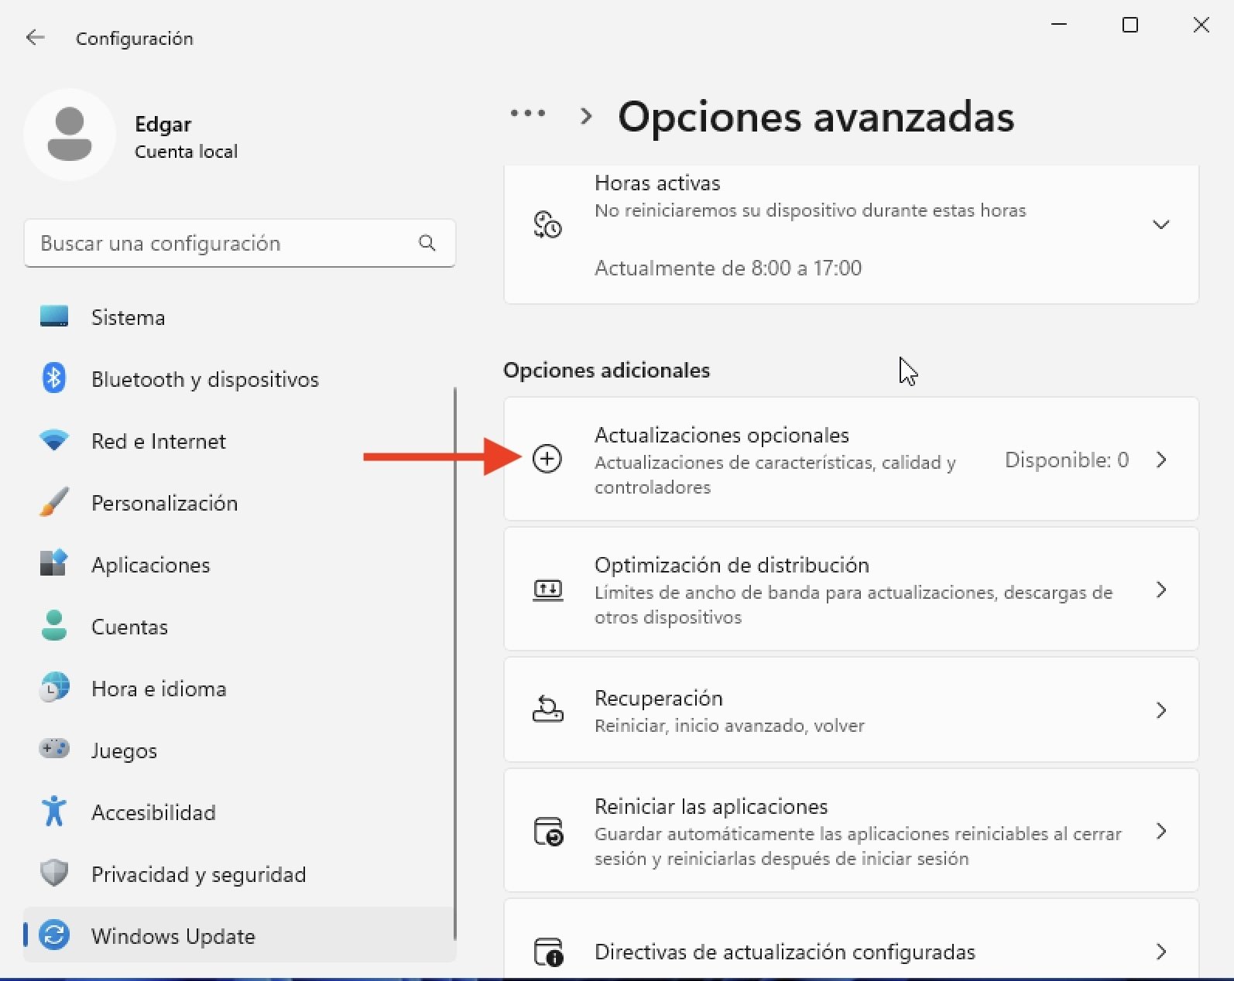
Task: Click the Horas activas clock icon
Action: (x=547, y=224)
